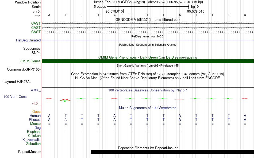This screenshot has height=158, width=254.
Task: Click the Scale track label
Action: pyautogui.click(x=36, y=7)
